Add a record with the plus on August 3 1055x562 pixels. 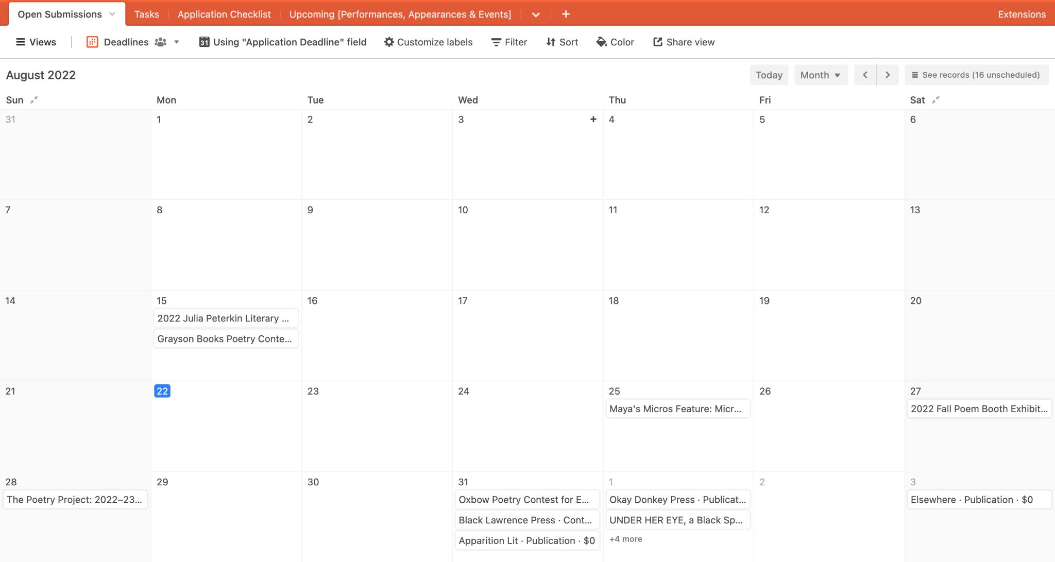[593, 120]
